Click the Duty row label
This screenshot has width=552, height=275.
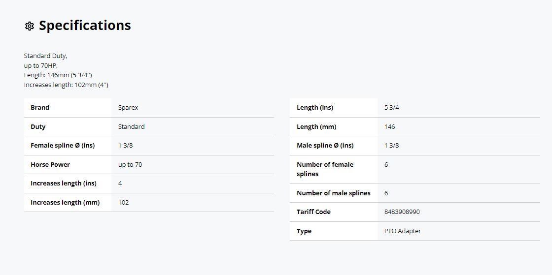38,127
